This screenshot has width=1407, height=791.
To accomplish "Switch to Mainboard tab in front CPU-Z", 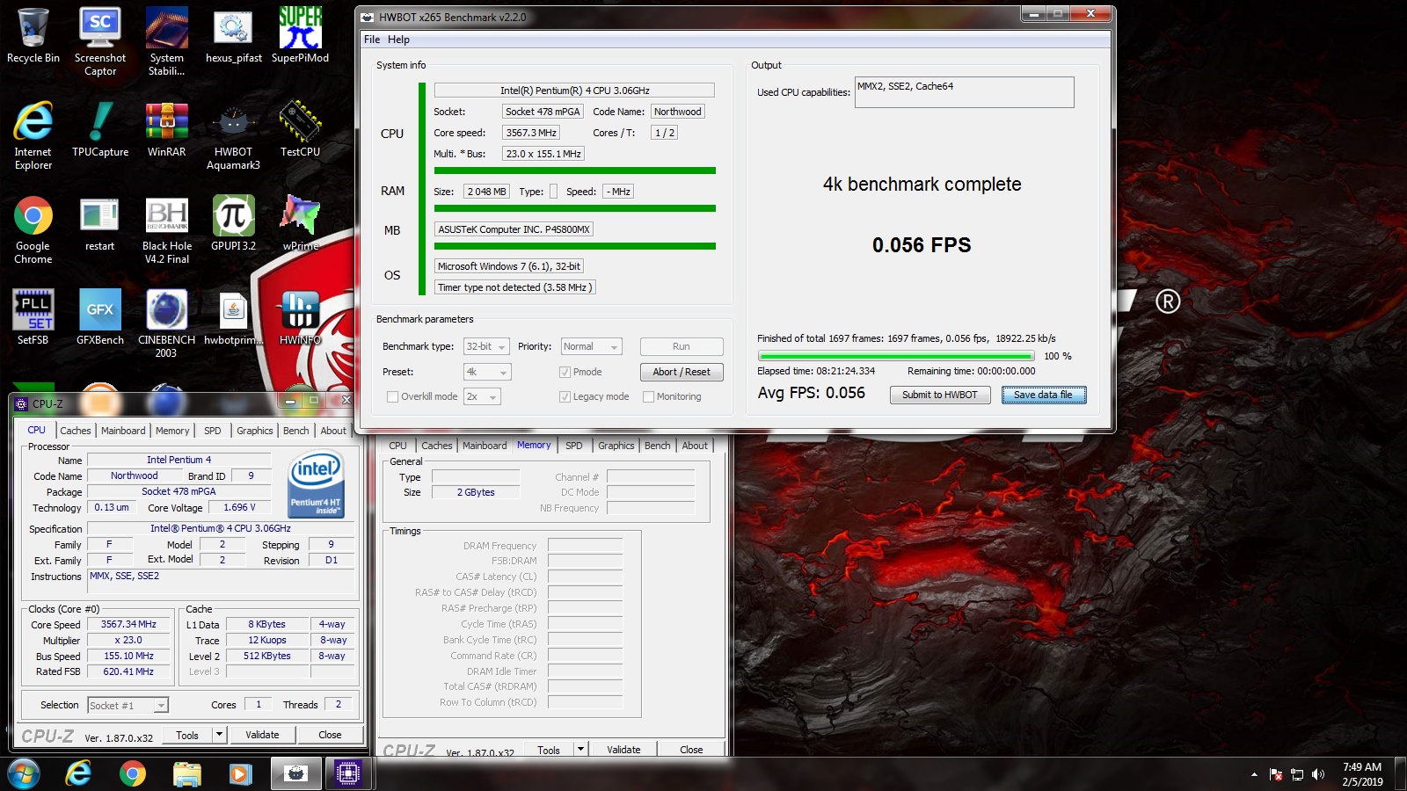I will pos(123,431).
